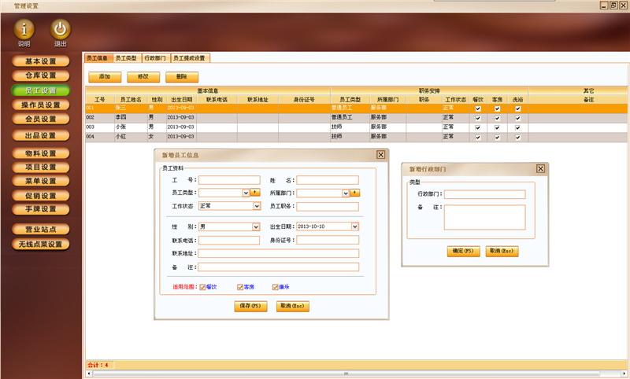Click the plus icon beside 员工类型 dropdown
The width and height of the screenshot is (630, 379).
click(255, 193)
